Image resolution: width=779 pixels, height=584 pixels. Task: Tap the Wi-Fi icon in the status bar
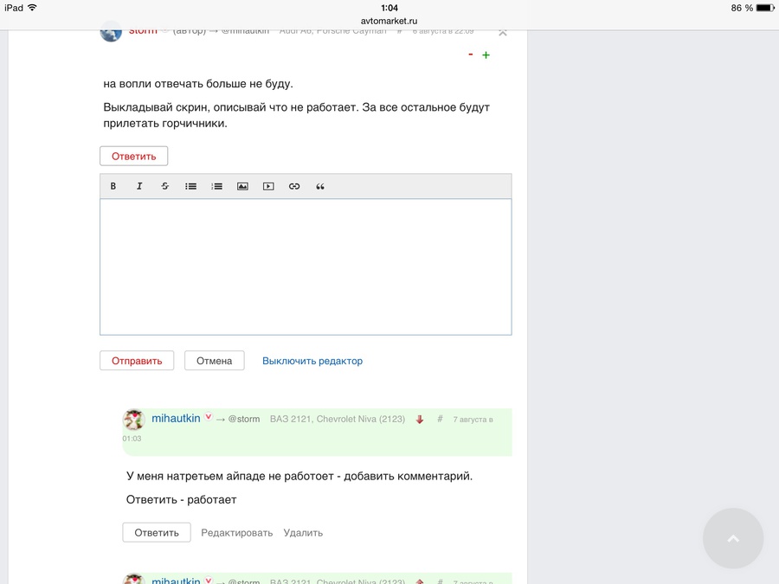coord(32,8)
